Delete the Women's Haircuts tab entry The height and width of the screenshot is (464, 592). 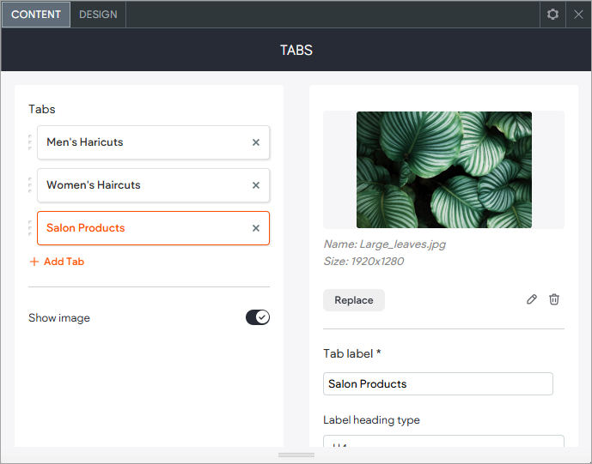[255, 185]
